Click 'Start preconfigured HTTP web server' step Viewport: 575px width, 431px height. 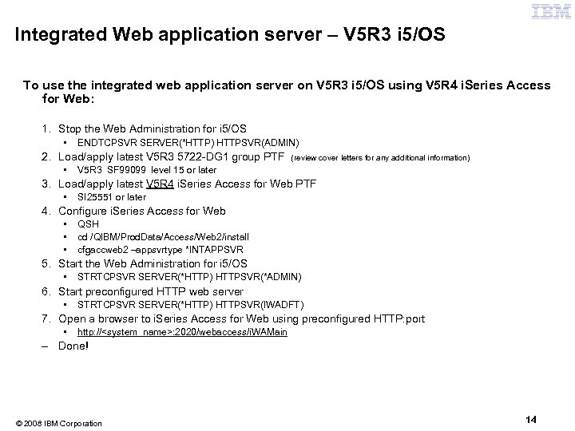pyautogui.click(x=151, y=292)
